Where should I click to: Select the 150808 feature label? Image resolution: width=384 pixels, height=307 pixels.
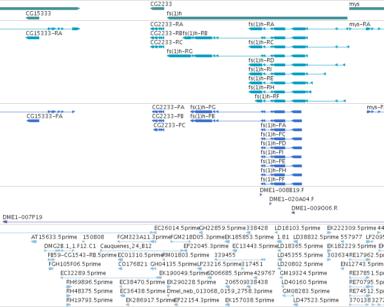tap(93, 237)
